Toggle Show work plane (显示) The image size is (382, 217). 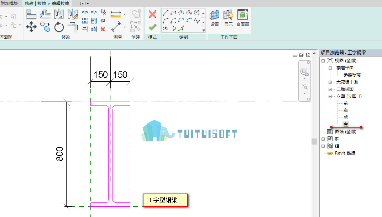(x=229, y=18)
